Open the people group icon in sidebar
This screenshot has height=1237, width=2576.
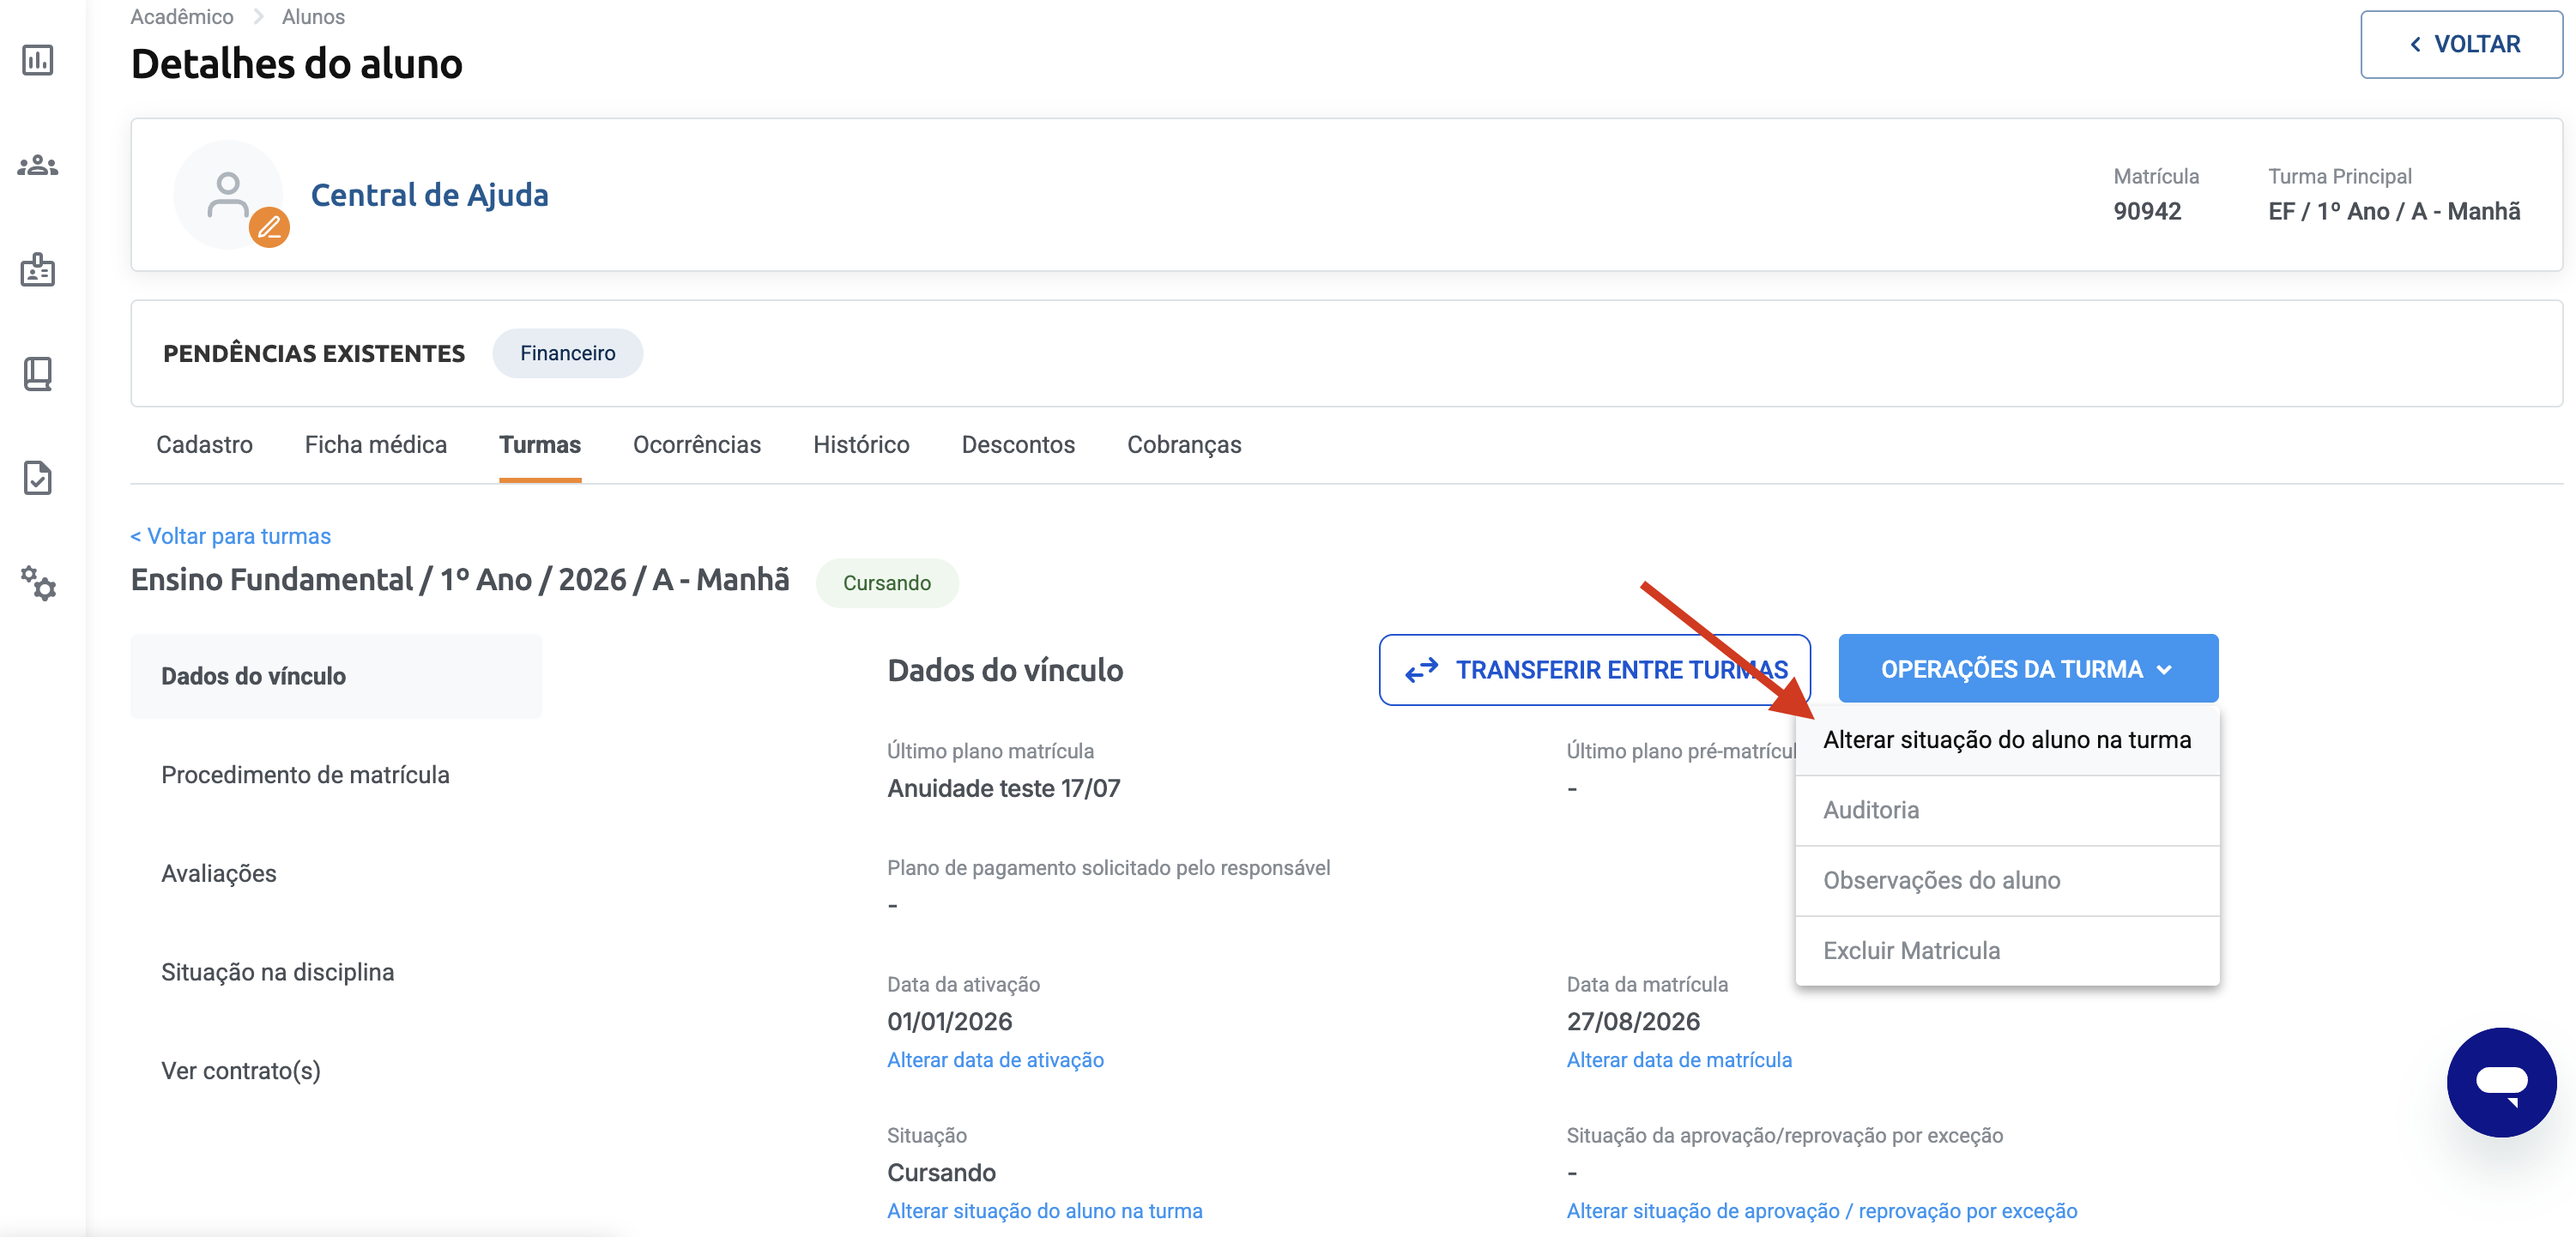pos(38,165)
